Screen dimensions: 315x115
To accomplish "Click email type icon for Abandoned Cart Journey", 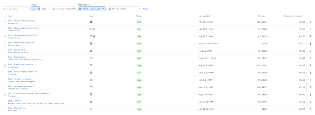I will point(91,22).
